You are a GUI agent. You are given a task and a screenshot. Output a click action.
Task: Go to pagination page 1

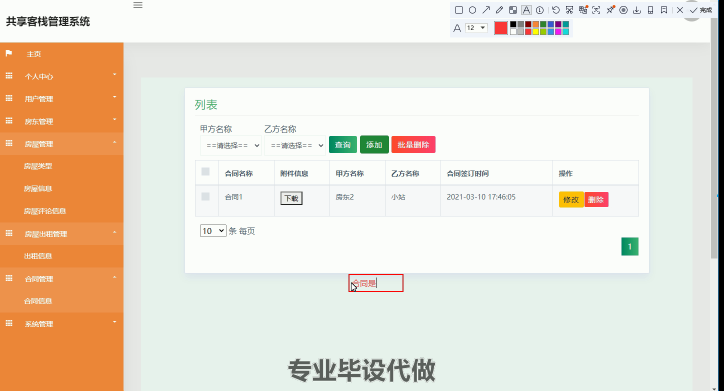(630, 246)
